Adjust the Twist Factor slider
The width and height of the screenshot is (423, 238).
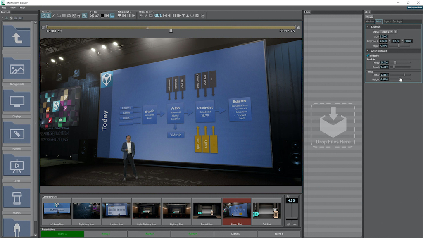pos(404,75)
